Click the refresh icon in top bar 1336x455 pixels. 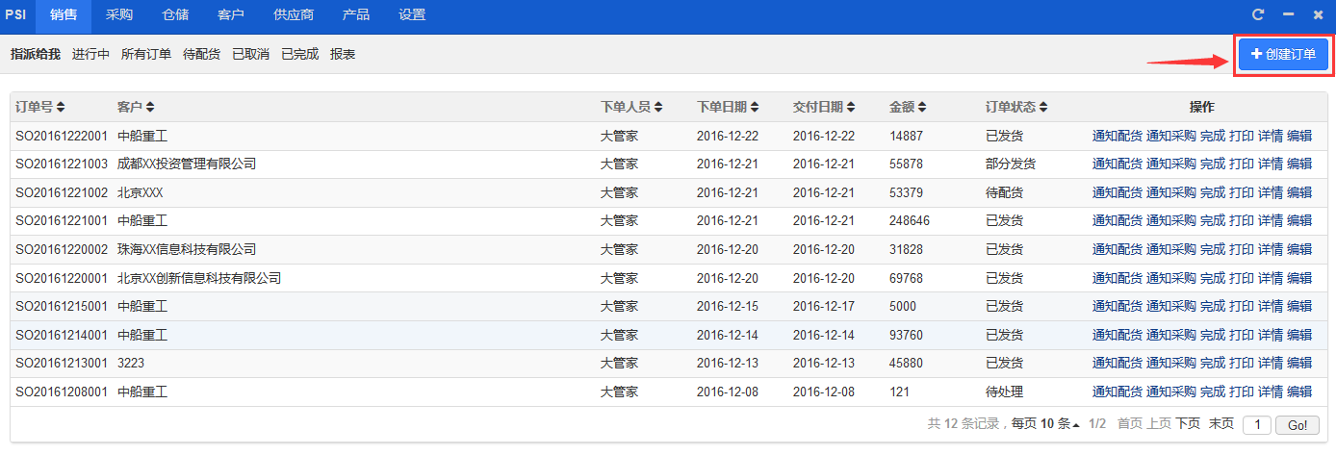click(x=1257, y=14)
